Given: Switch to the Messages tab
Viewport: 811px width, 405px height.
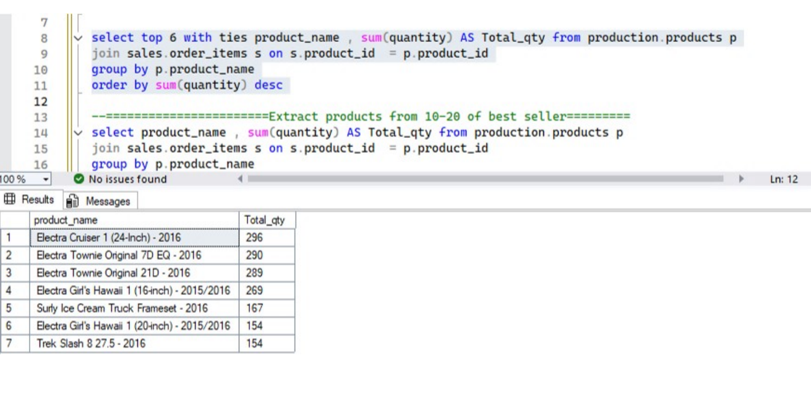Looking at the screenshot, I should (x=100, y=201).
